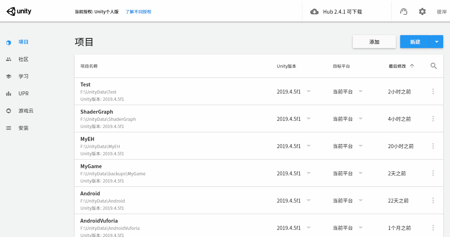This screenshot has width=450, height=237.
Task: Open the 安装 sidebar section
Action: (x=23, y=128)
